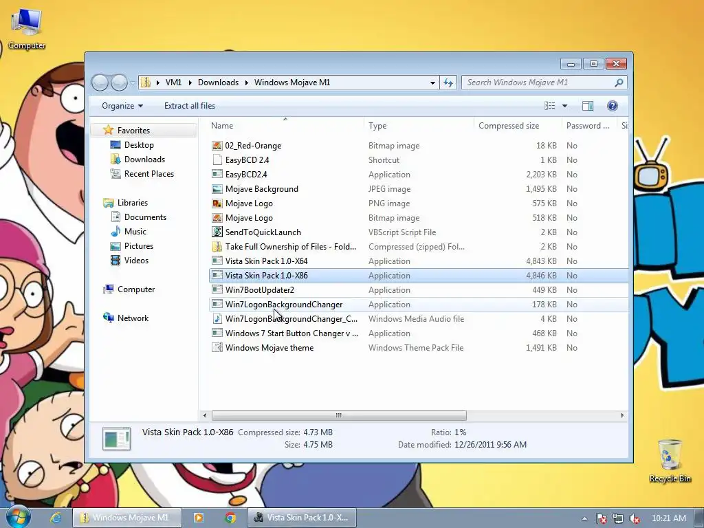Select the Windows 7 Start Button Changer icon
The image size is (704, 528).
pyautogui.click(x=217, y=333)
